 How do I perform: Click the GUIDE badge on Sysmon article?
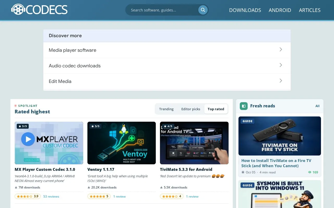pos(247,185)
